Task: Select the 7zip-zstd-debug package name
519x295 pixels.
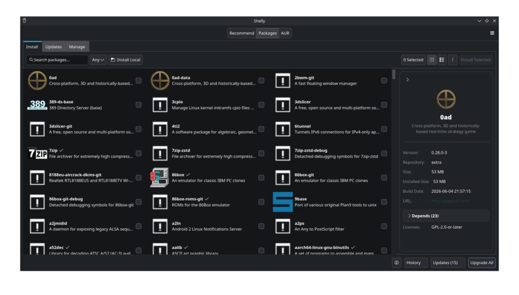Action: click(311, 150)
